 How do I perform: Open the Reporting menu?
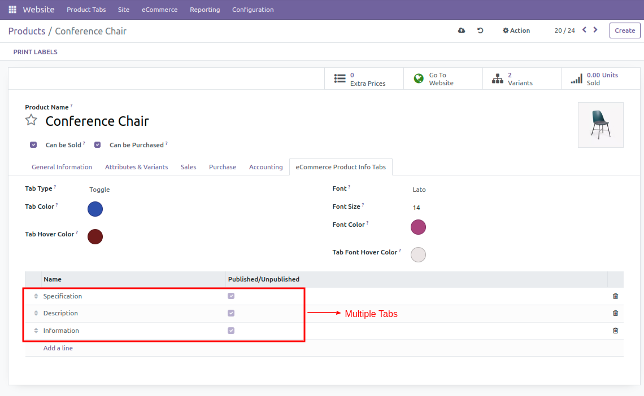[x=205, y=10]
